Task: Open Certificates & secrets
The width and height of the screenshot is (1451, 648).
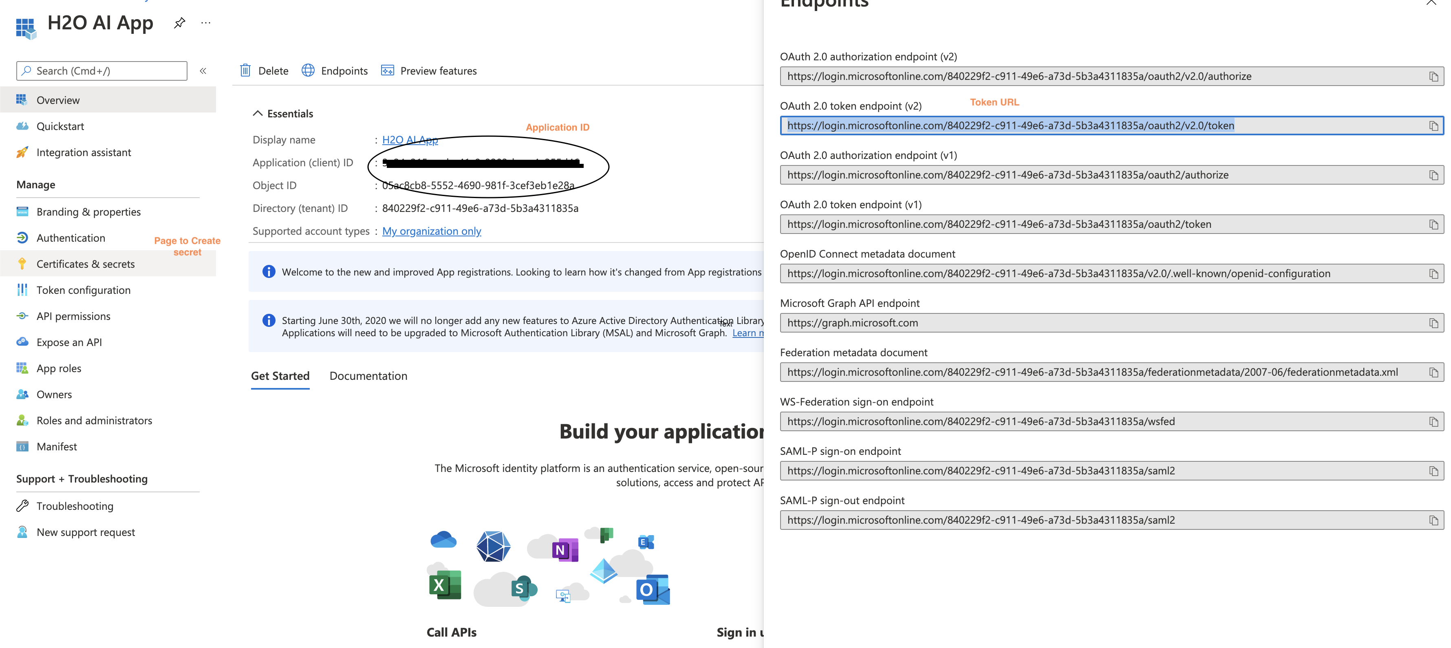Action: pyautogui.click(x=108, y=263)
